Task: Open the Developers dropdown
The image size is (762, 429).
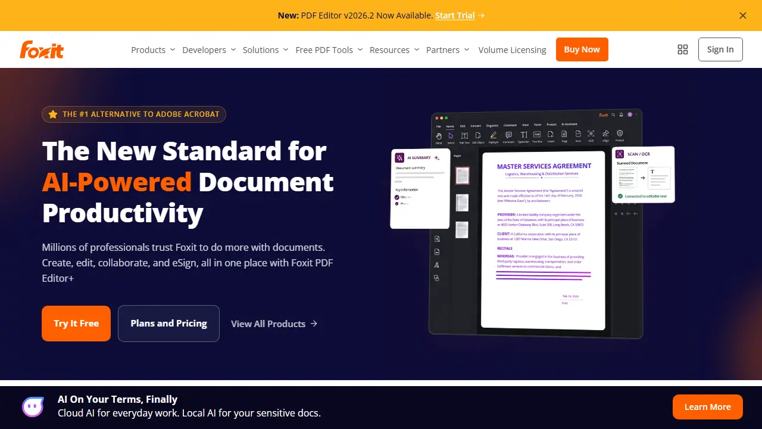Action: [209, 49]
